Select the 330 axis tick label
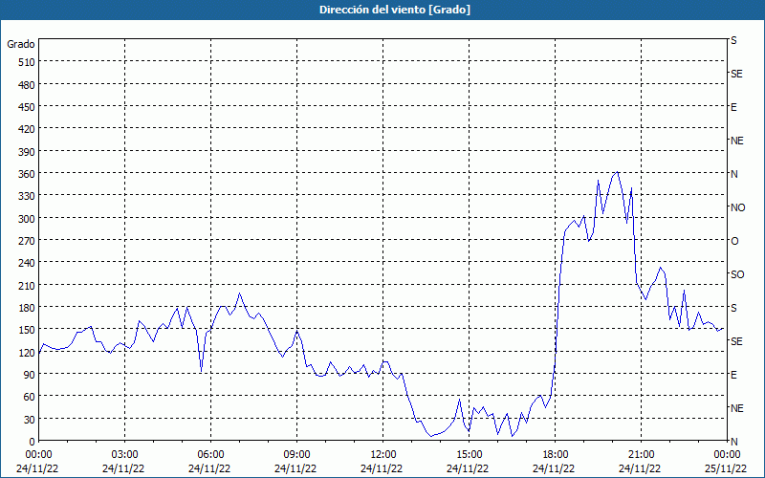 (27, 196)
